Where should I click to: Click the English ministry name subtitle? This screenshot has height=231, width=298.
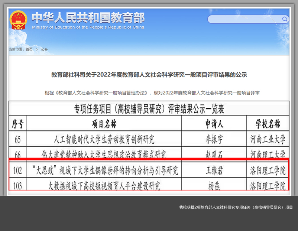point(88,27)
